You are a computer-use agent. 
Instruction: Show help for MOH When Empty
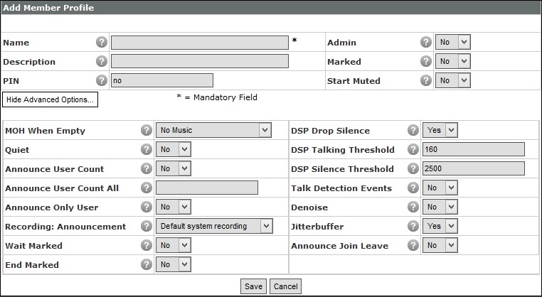pos(147,130)
